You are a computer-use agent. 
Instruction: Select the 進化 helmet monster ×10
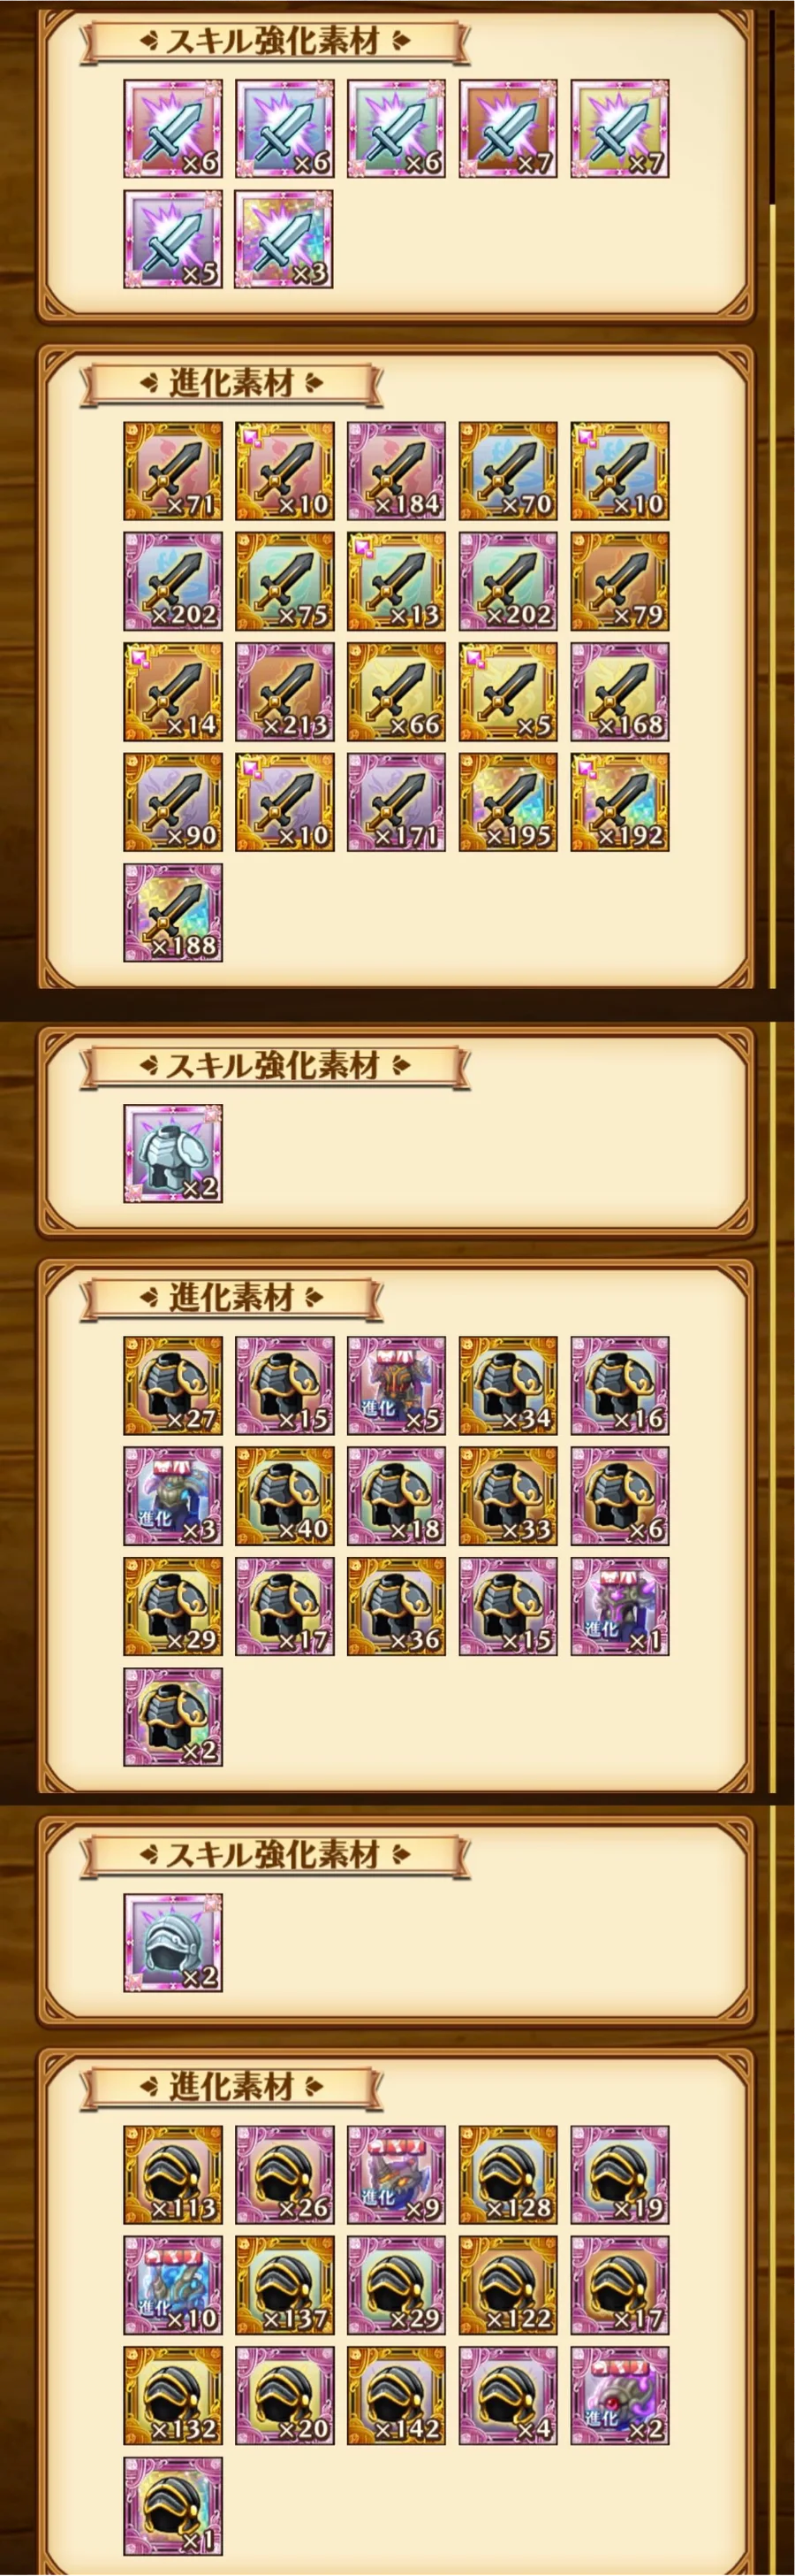(x=173, y=2286)
